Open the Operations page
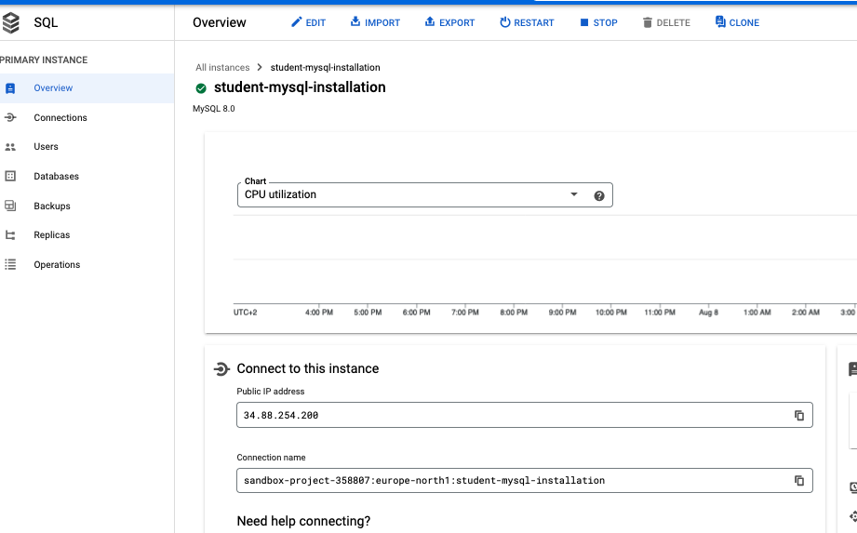857x533 pixels. [x=57, y=265]
